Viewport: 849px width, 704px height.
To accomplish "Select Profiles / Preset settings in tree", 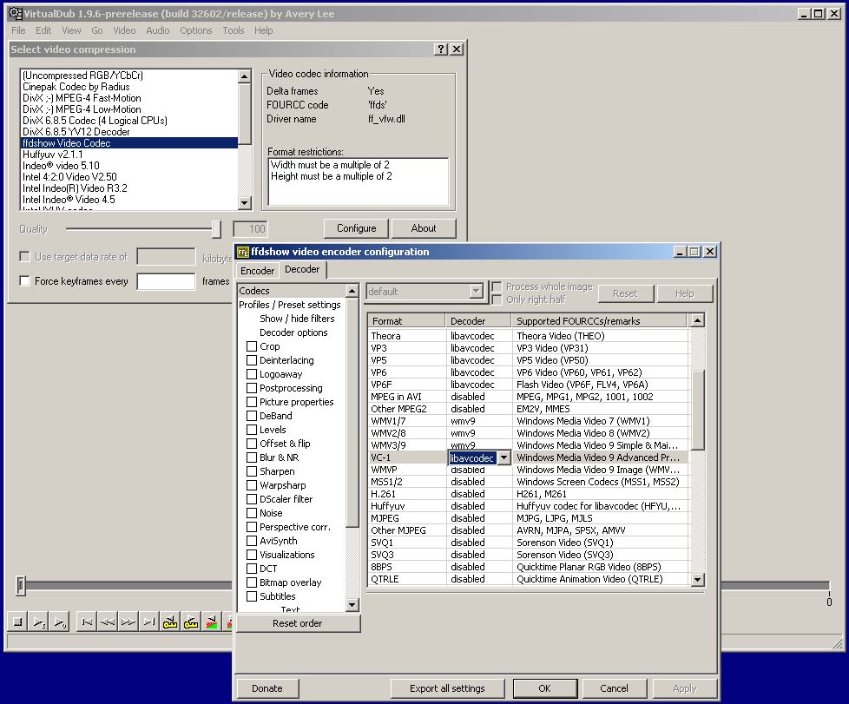I will pos(290,305).
